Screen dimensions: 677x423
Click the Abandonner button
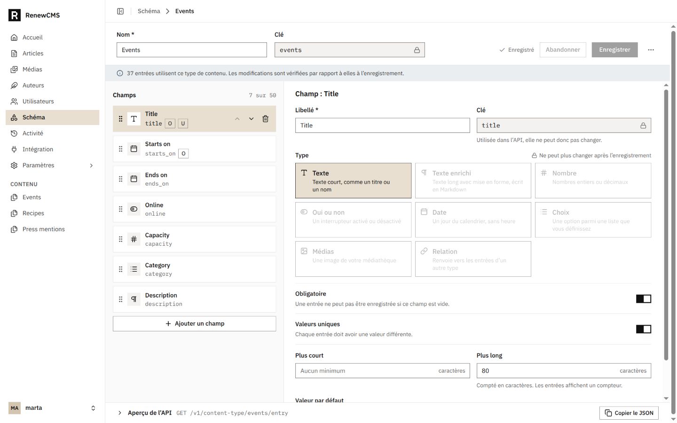[x=563, y=50]
